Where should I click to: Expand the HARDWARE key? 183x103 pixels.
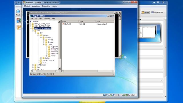tap(33, 65)
